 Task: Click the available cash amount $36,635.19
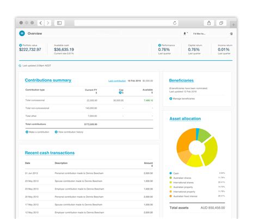pyautogui.click(x=64, y=49)
